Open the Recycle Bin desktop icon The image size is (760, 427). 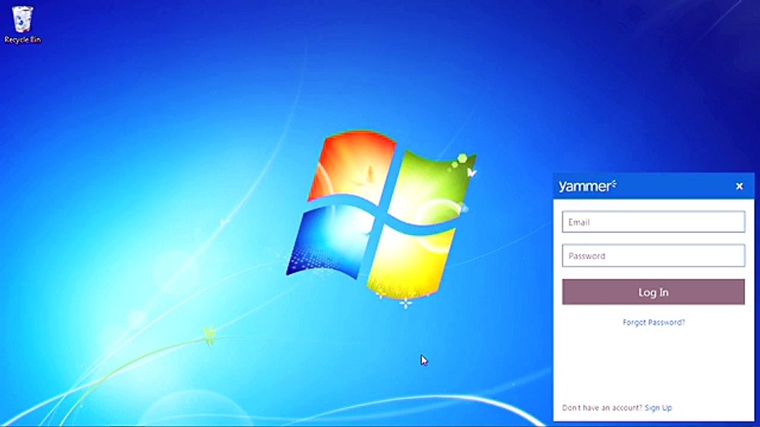[23, 24]
